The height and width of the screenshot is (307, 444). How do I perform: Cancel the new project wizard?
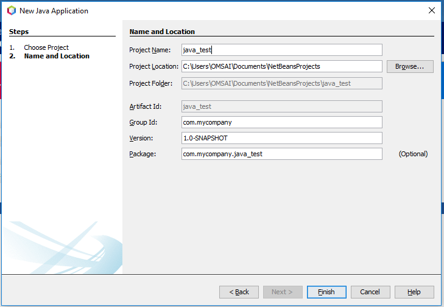[370, 292]
